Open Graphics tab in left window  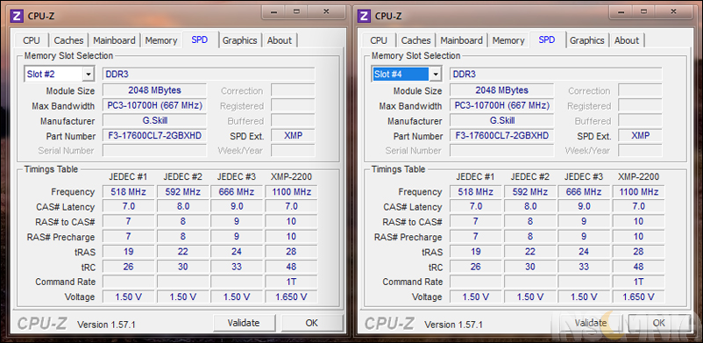click(240, 40)
